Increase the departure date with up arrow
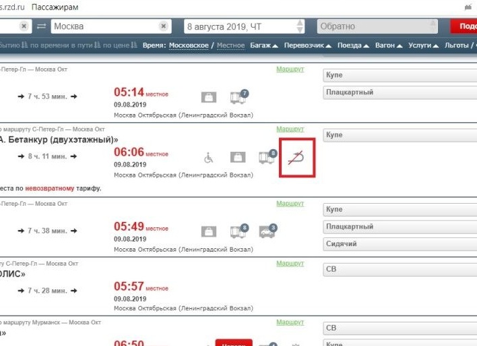This screenshot has height=346, width=477. (300, 23)
